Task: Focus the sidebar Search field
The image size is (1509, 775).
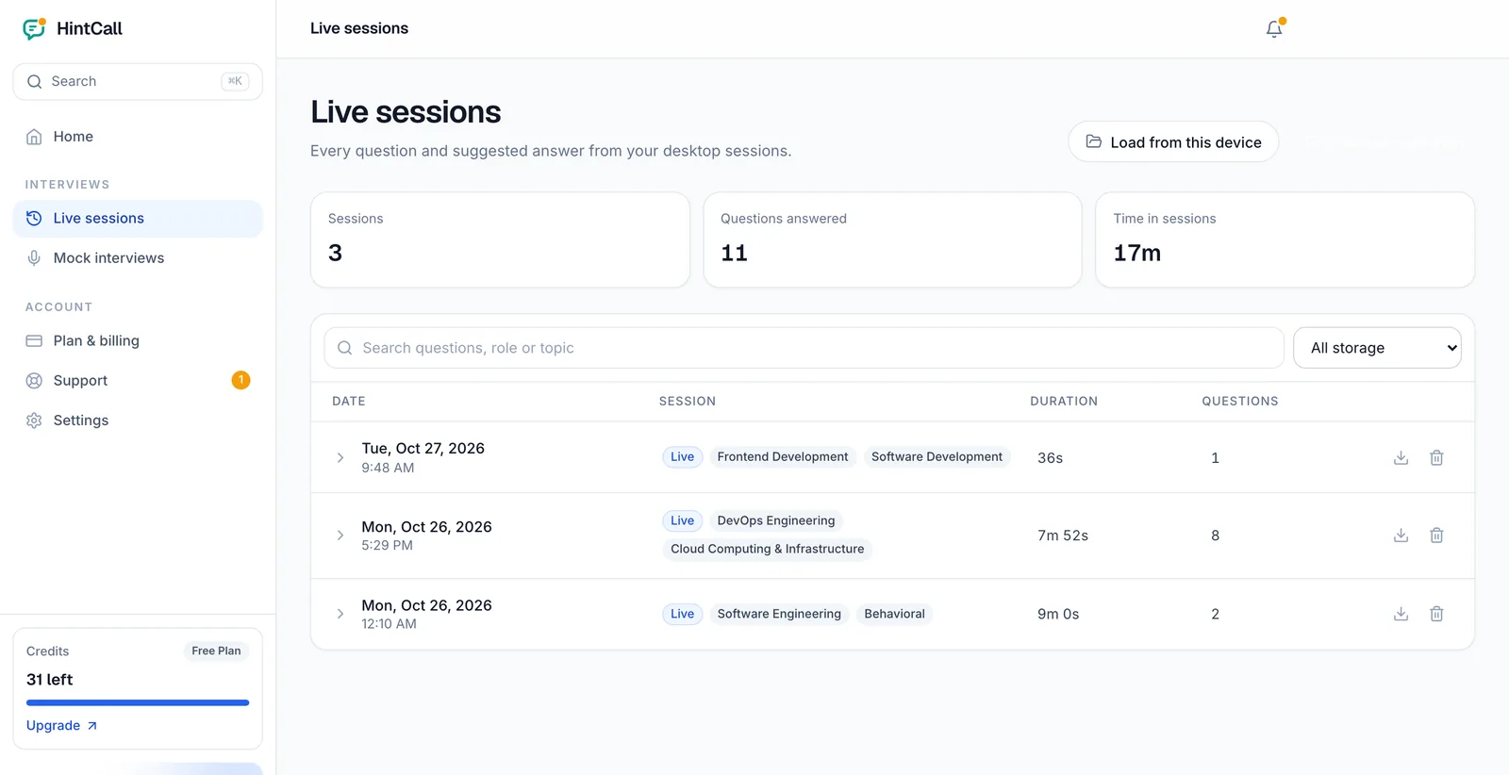Action: 138,82
